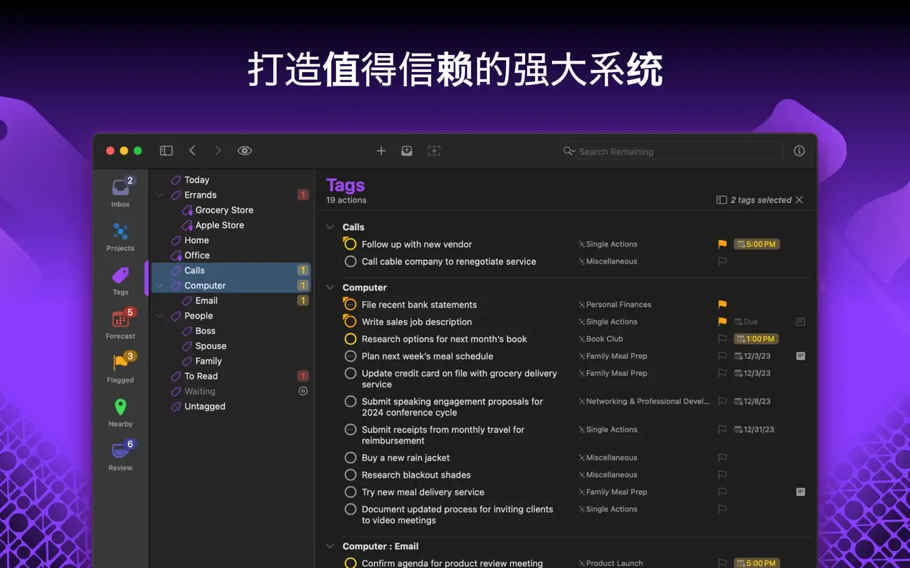This screenshot has width=910, height=568.
Task: Select the Office tag
Action: (197, 255)
